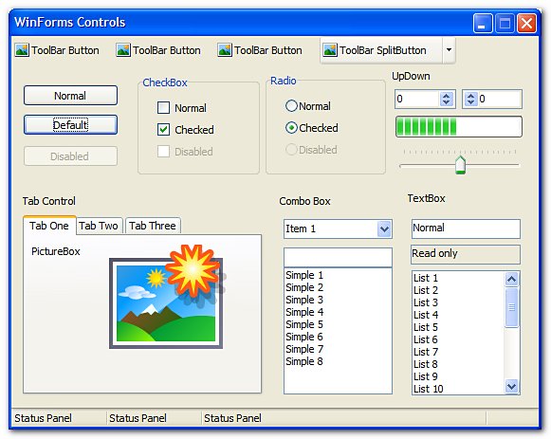Switch to Tab Two
This screenshot has height=439, width=551.
click(99, 226)
